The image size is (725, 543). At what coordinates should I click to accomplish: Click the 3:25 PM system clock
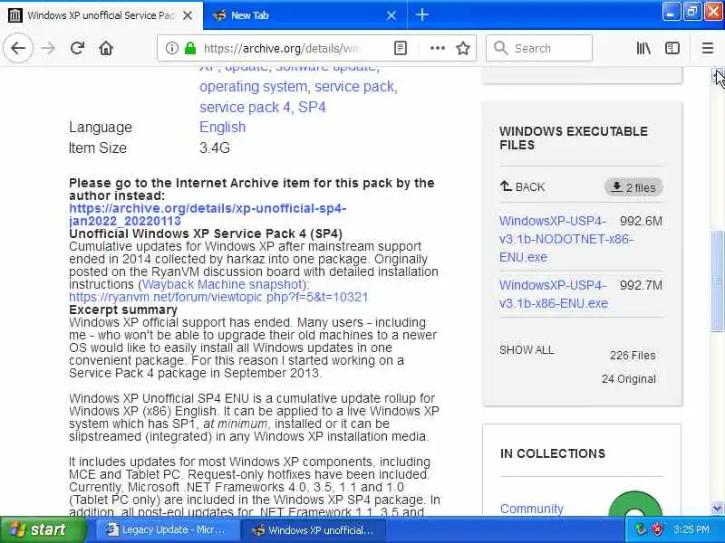[691, 529]
